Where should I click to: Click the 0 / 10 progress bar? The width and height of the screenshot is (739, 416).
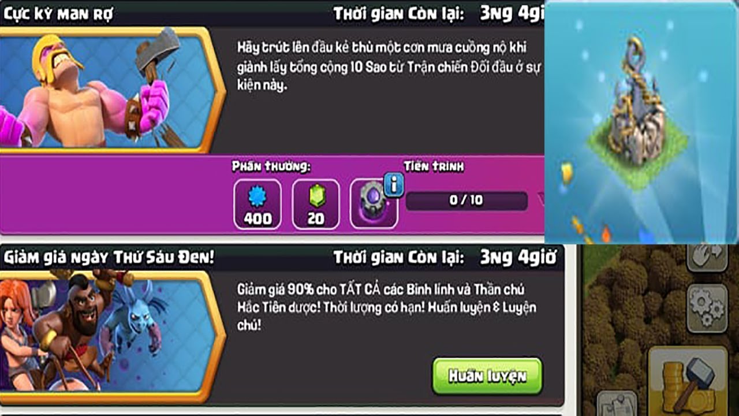466,200
